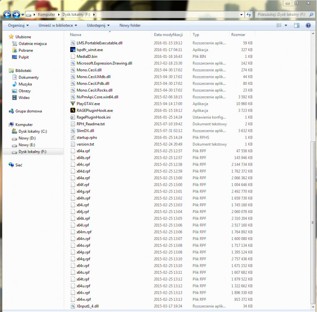
Task: Open recent pages dropdown next to Forward
Action: (x=22, y=15)
